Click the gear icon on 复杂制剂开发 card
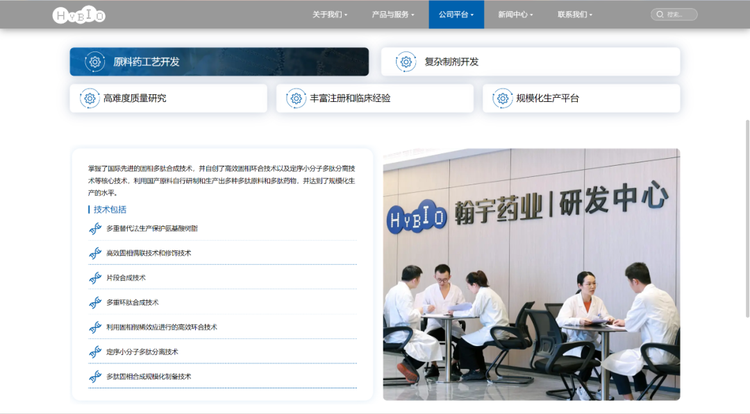The height and width of the screenshot is (414, 750). pyautogui.click(x=405, y=61)
